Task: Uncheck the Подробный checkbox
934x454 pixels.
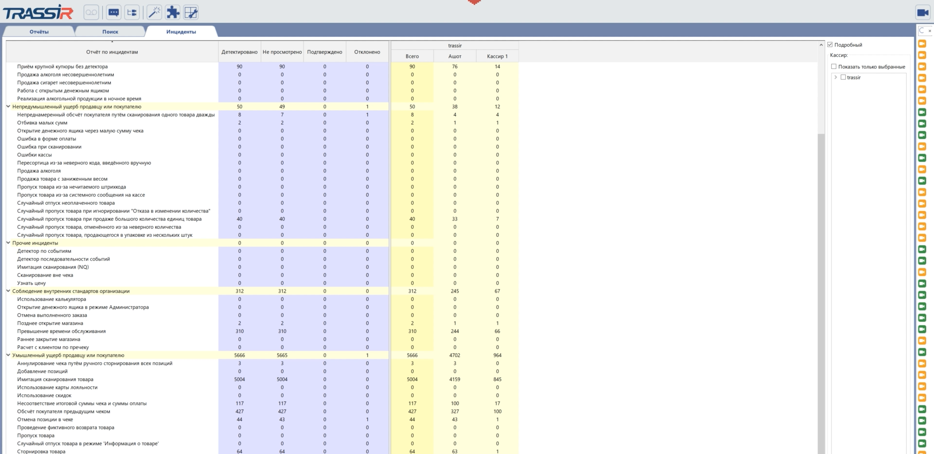Action: (830, 45)
